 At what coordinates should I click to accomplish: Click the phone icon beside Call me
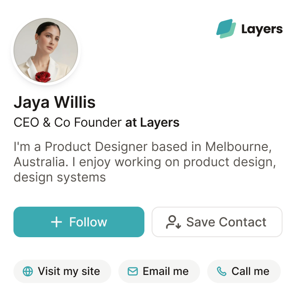click(222, 271)
